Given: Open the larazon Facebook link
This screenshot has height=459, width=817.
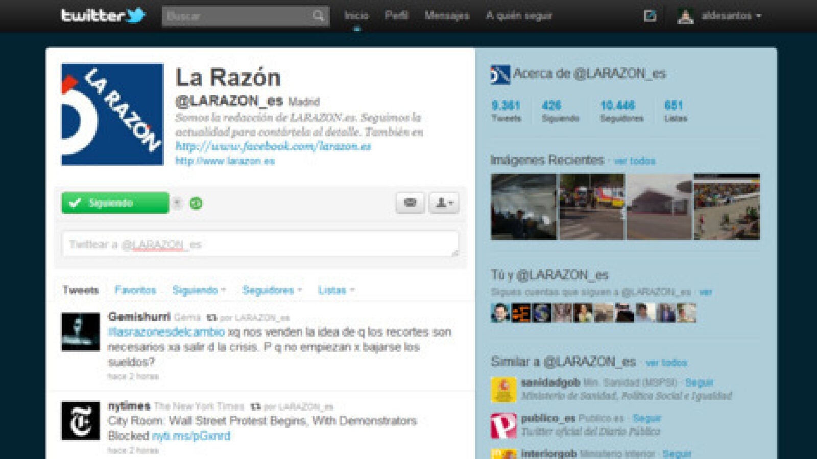Looking at the screenshot, I should (x=273, y=146).
